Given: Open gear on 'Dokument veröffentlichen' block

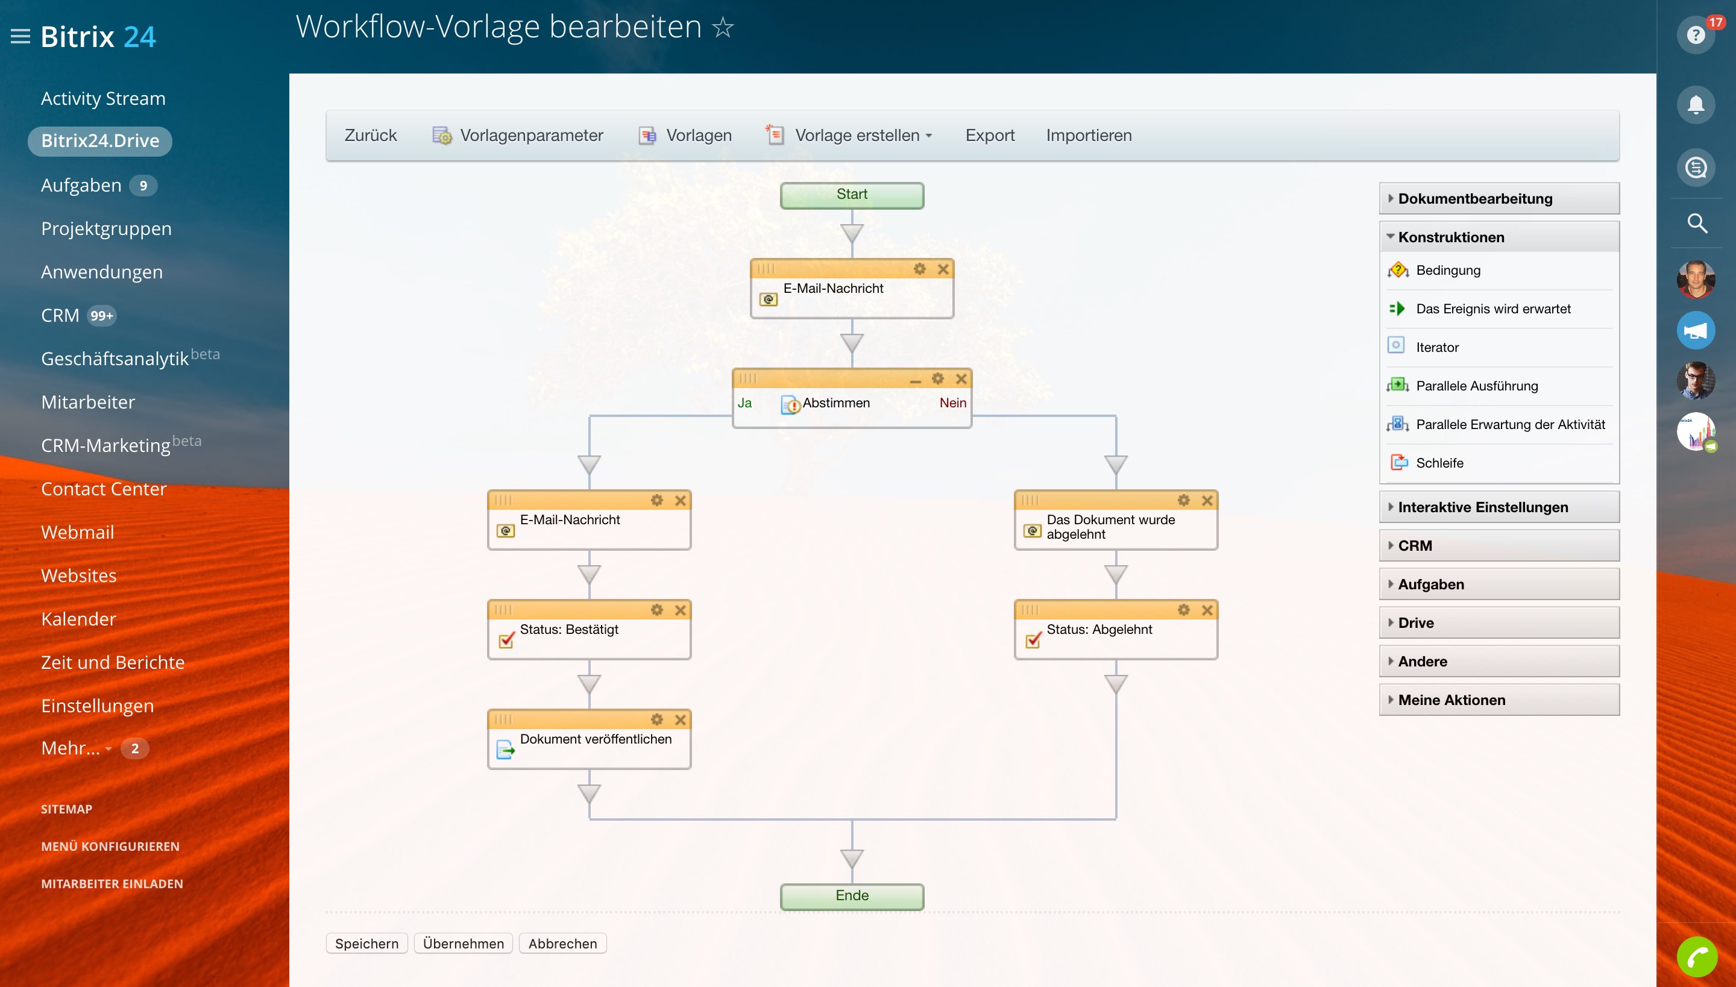Looking at the screenshot, I should tap(656, 719).
